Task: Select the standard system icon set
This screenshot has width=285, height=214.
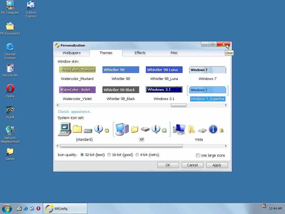Action: [84, 132]
